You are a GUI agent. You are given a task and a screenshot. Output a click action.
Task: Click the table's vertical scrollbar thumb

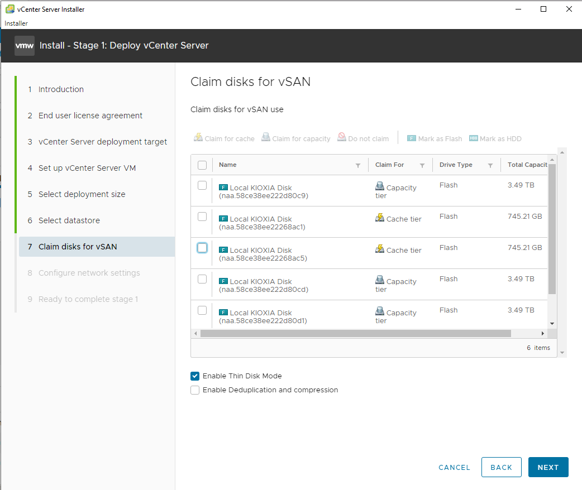[552, 229]
